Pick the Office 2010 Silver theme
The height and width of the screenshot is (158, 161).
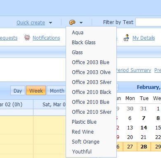click(x=91, y=112)
